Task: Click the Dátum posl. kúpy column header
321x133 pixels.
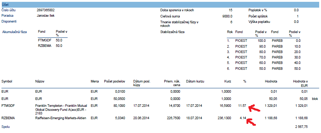Action: [x=142, y=83]
